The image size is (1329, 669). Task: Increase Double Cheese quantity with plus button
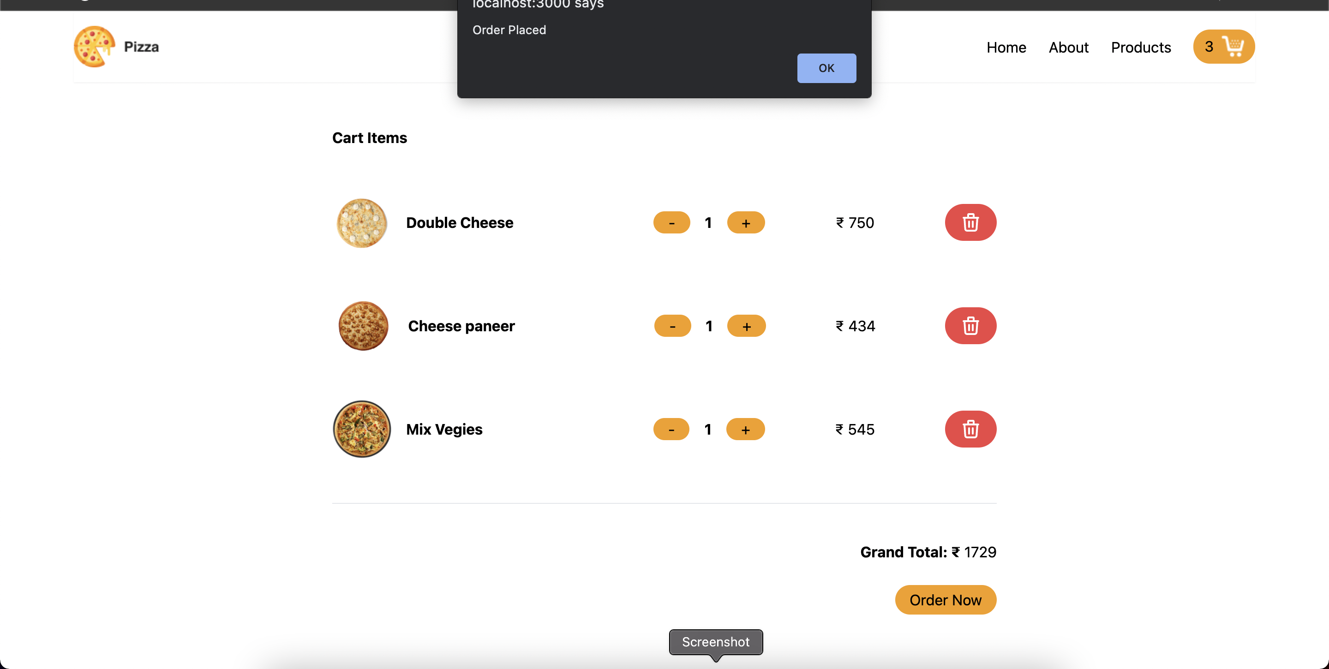[746, 222]
